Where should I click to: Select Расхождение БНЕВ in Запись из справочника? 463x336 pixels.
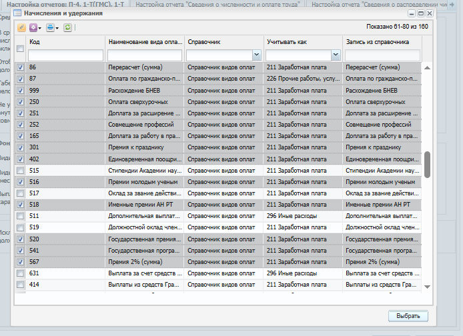382,90
